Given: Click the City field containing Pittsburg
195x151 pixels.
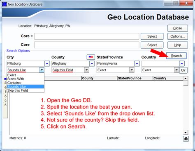Looking at the screenshot, I should (26, 63).
